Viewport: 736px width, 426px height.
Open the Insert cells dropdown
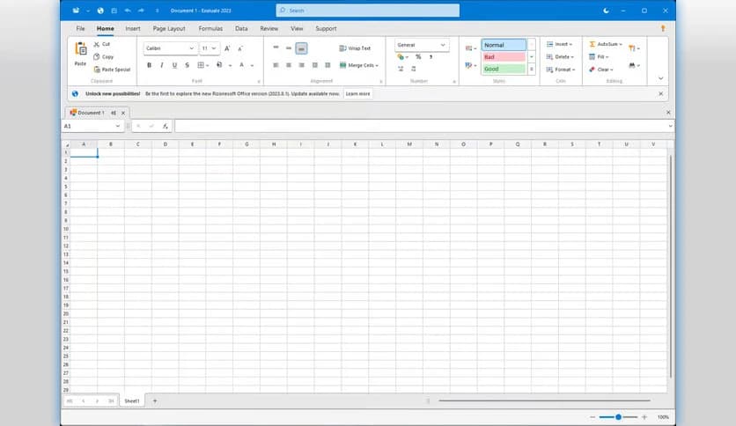click(559, 44)
